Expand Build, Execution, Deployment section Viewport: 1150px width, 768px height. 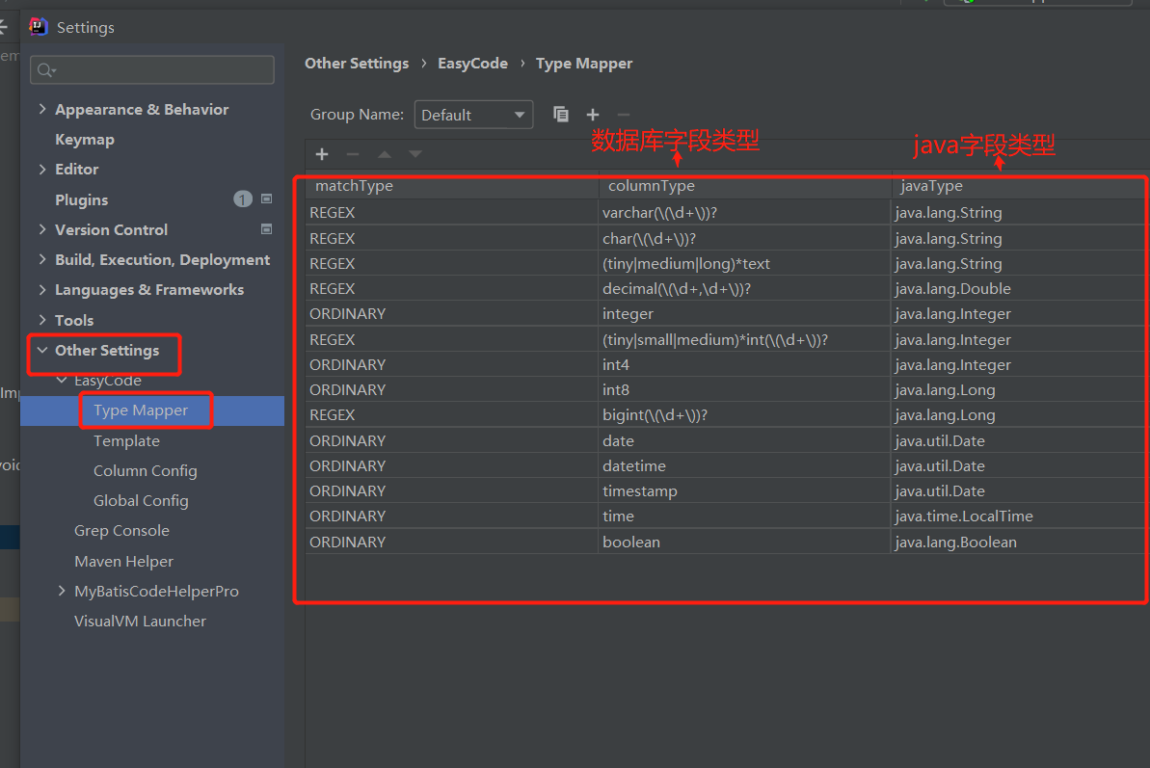click(x=42, y=259)
